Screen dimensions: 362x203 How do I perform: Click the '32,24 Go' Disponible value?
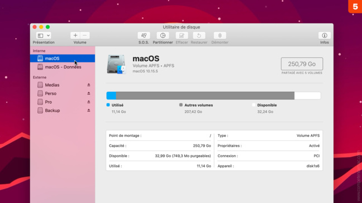coord(265,112)
